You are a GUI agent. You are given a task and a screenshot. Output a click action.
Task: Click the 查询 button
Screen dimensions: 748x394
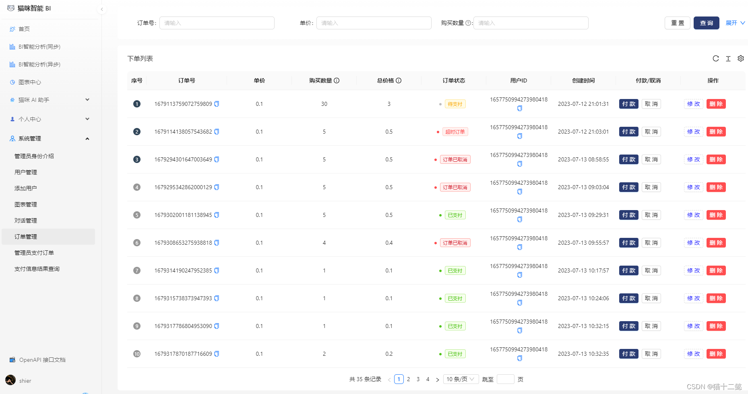[706, 23]
